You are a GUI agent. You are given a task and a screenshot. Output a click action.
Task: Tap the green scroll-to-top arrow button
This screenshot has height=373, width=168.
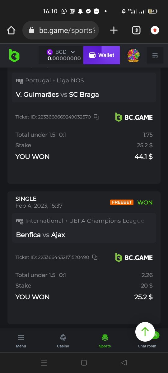[145, 332]
